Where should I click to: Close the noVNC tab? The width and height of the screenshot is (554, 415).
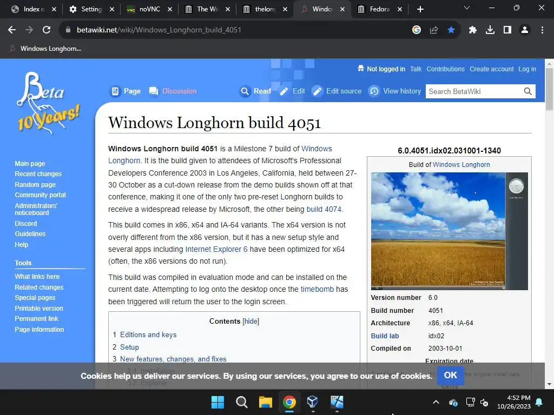click(169, 9)
